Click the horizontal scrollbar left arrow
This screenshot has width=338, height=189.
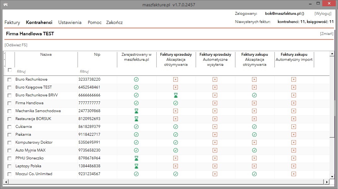tap(6, 182)
